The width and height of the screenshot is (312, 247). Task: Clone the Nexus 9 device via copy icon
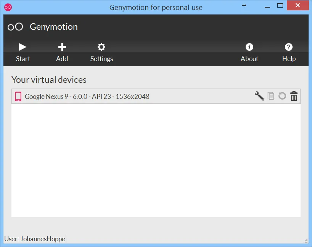click(271, 96)
